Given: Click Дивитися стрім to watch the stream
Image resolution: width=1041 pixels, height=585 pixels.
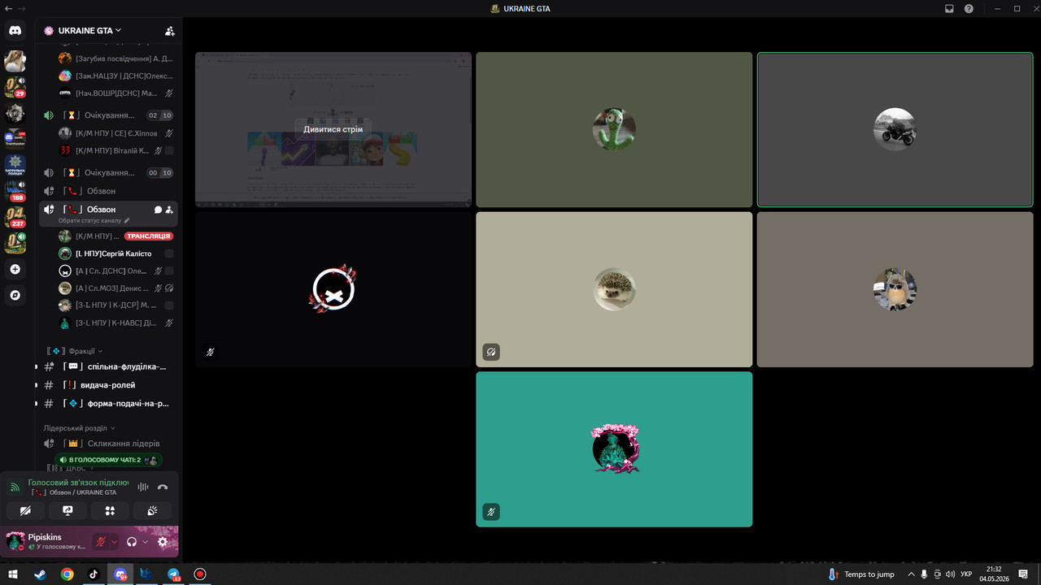Looking at the screenshot, I should pos(333,128).
